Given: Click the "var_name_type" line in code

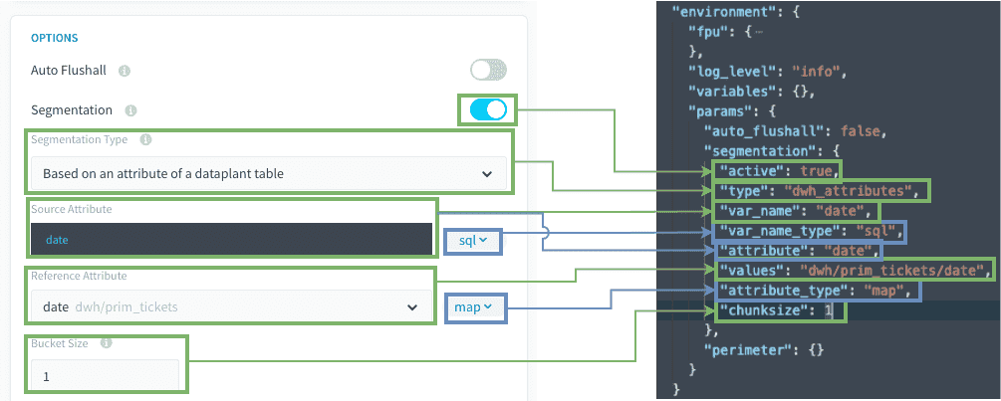Looking at the screenshot, I should [x=810, y=231].
